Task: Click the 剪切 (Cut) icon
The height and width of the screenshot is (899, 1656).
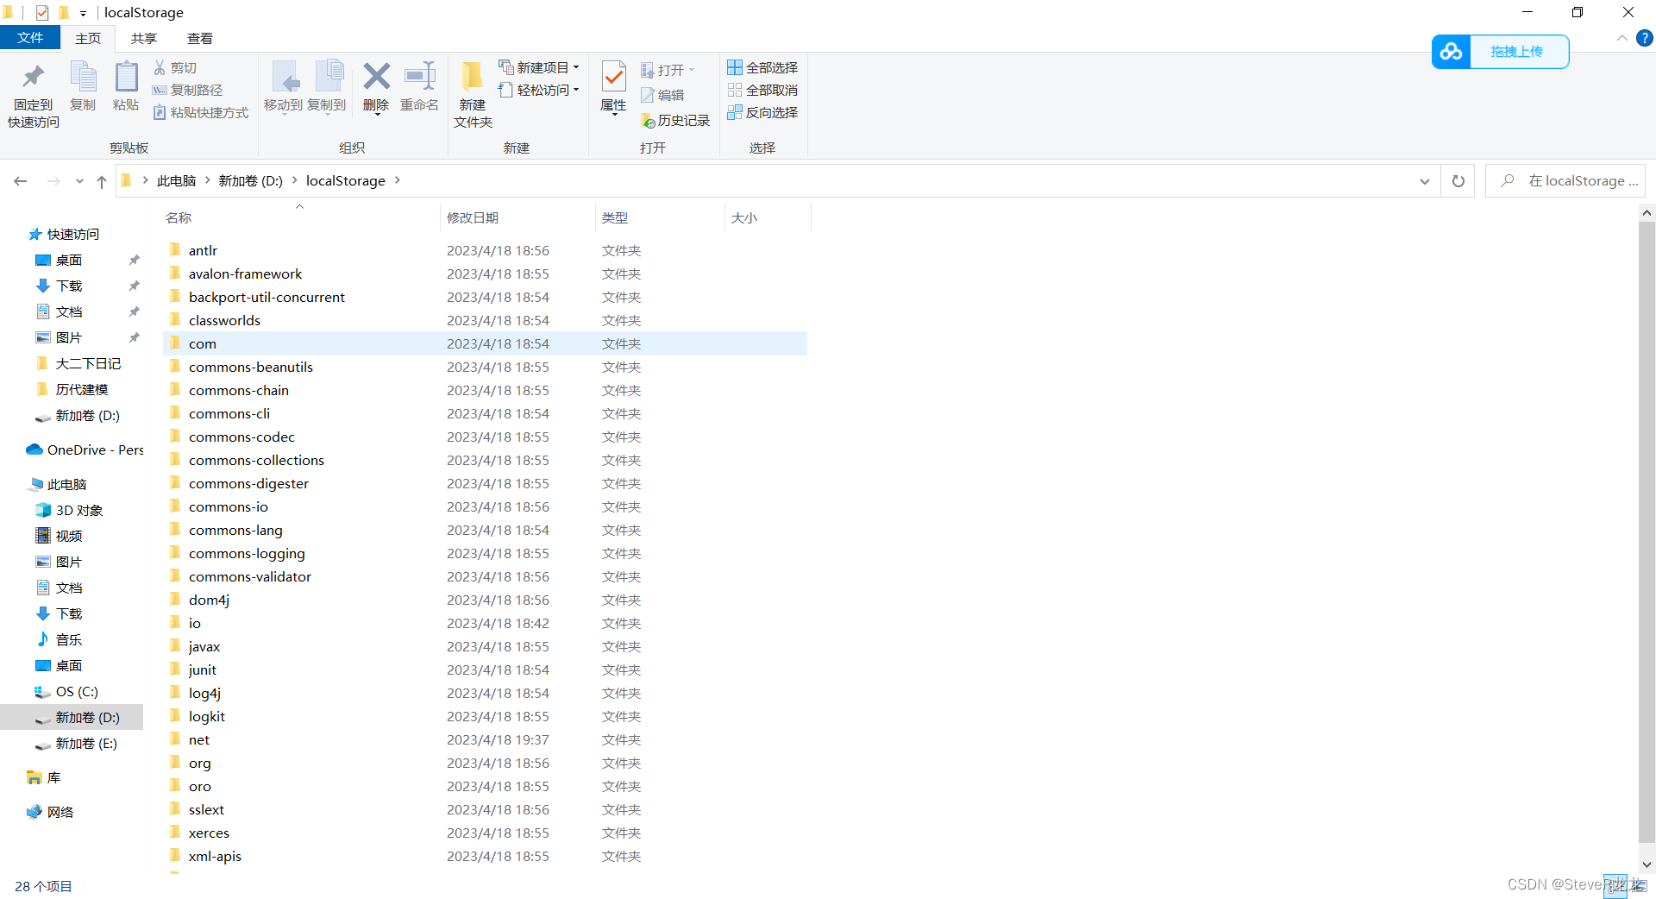Action: click(x=160, y=67)
